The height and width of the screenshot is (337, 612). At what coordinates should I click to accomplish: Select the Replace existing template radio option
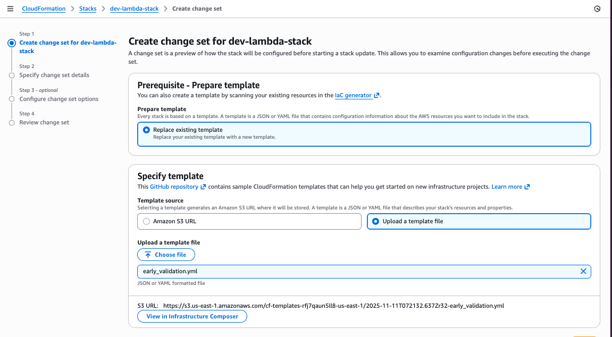coord(146,130)
